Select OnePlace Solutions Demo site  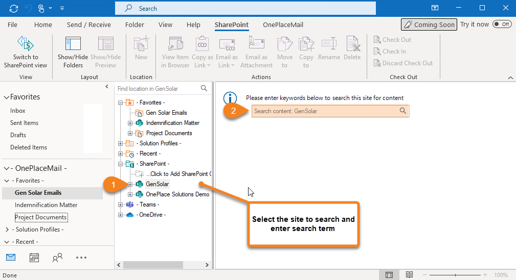(177, 194)
